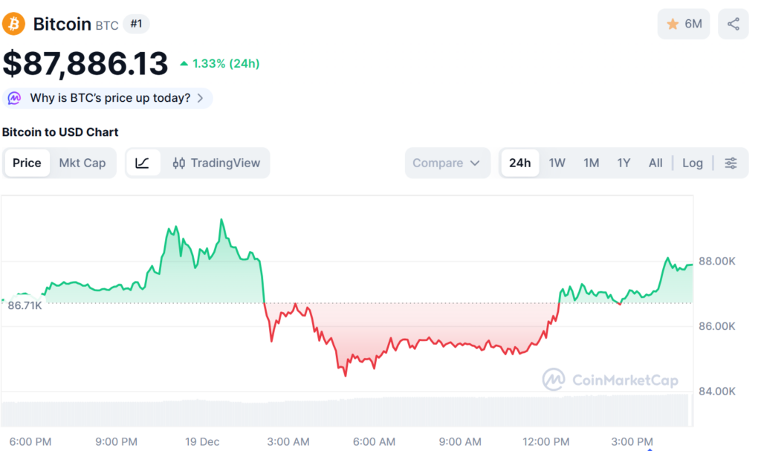
Task: Click the chart at 19 Dec marker
Action: 202,441
